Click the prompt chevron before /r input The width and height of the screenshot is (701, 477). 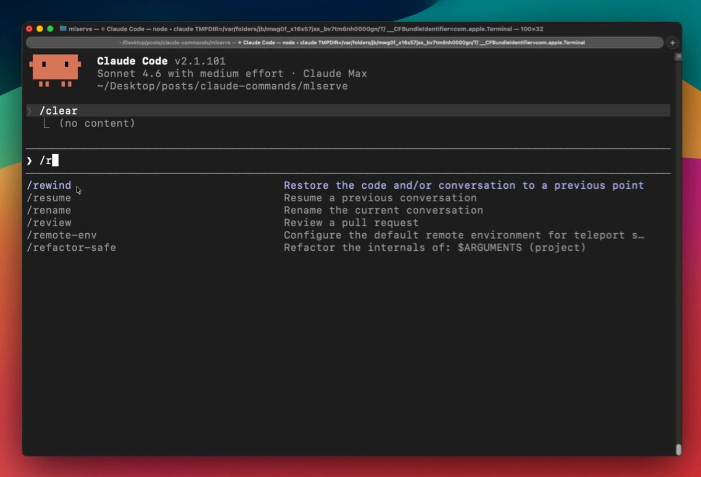click(29, 161)
